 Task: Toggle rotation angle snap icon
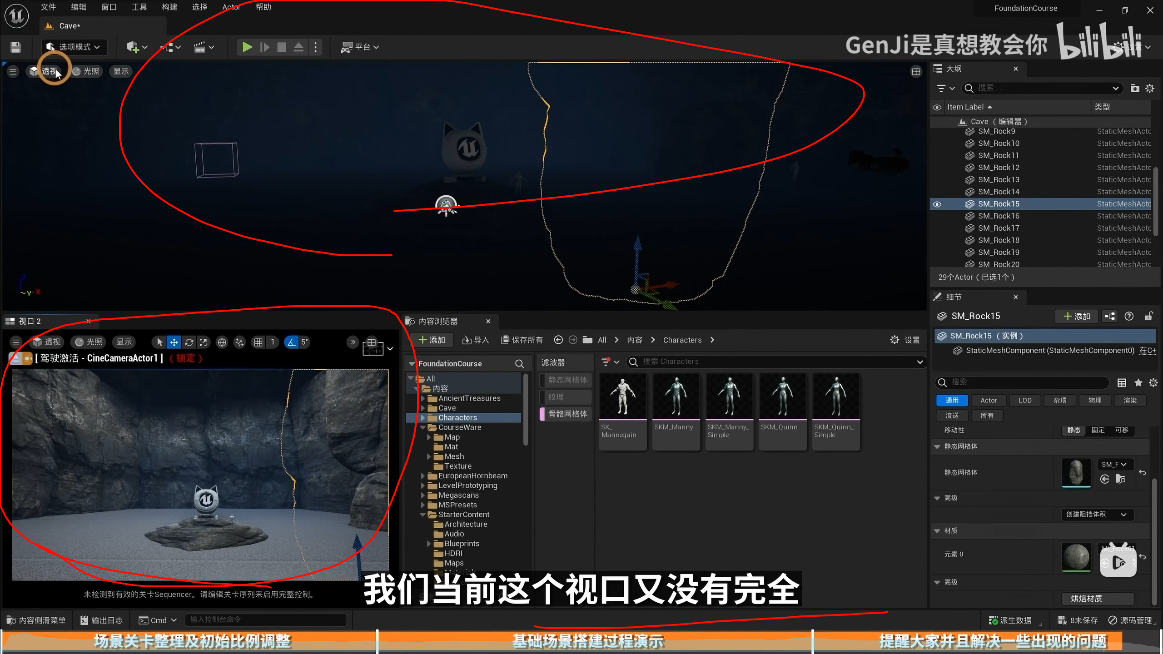[291, 342]
